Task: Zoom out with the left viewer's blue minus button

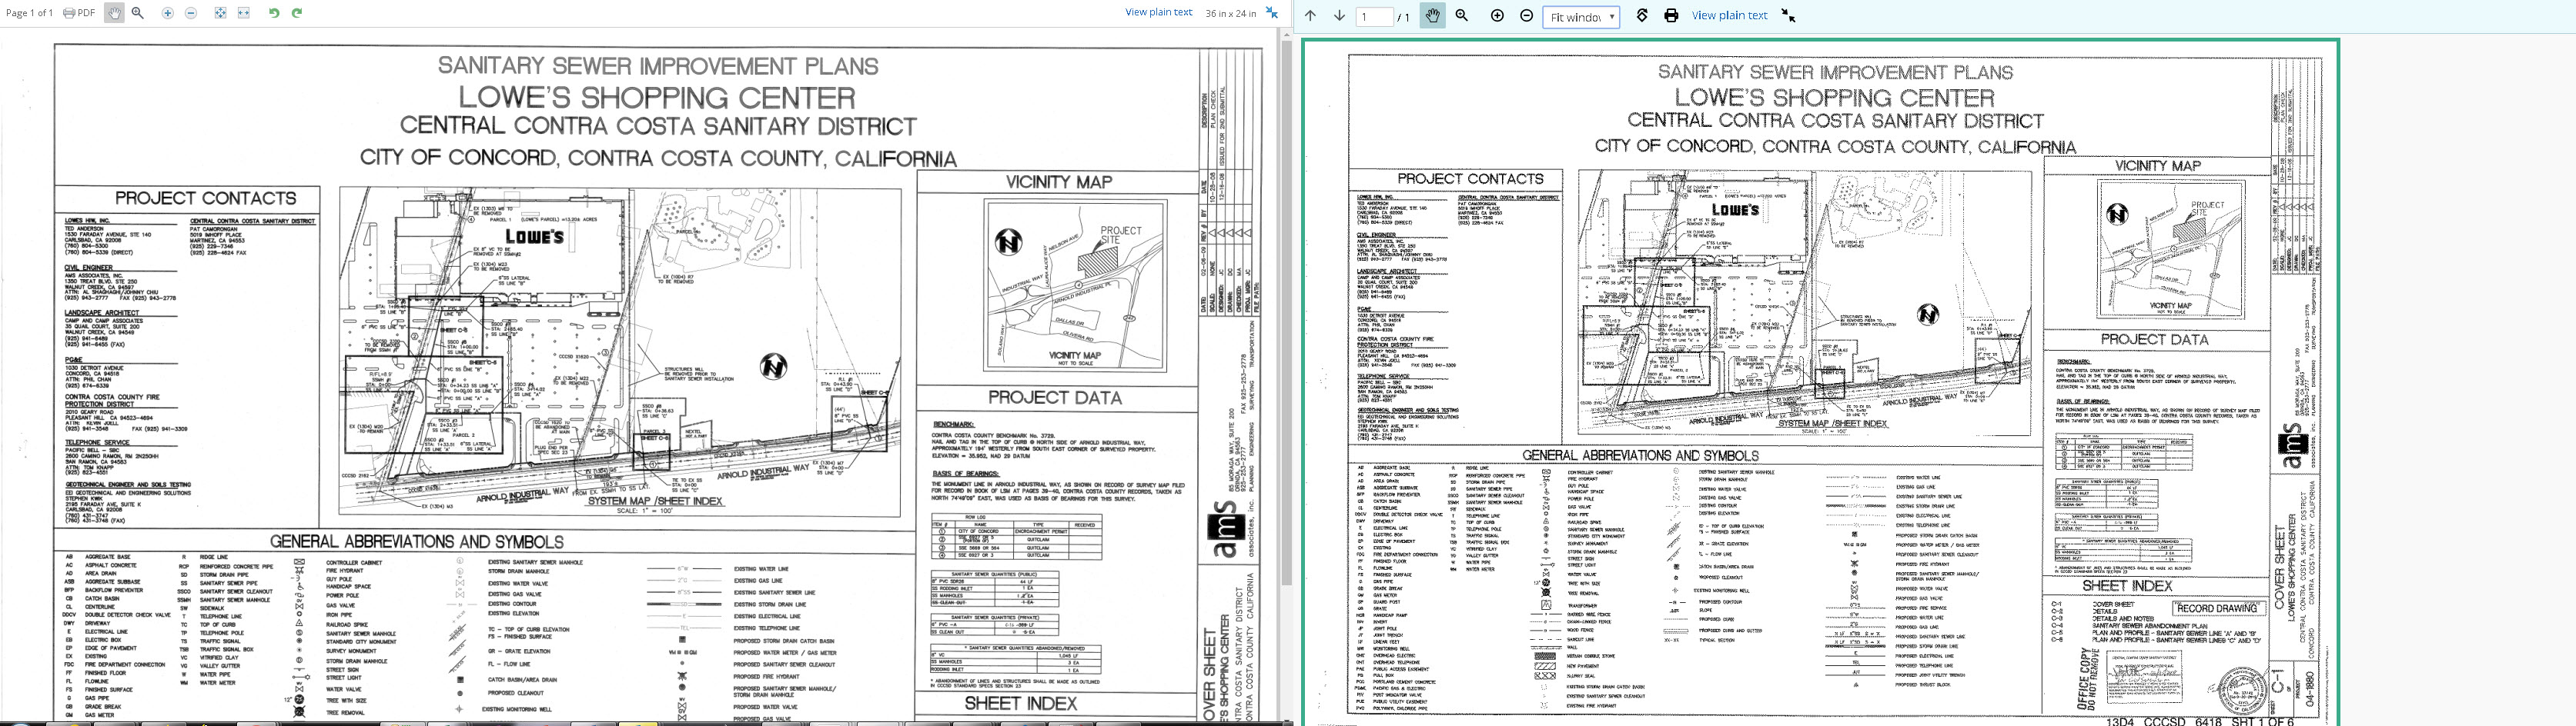Action: pos(191,13)
